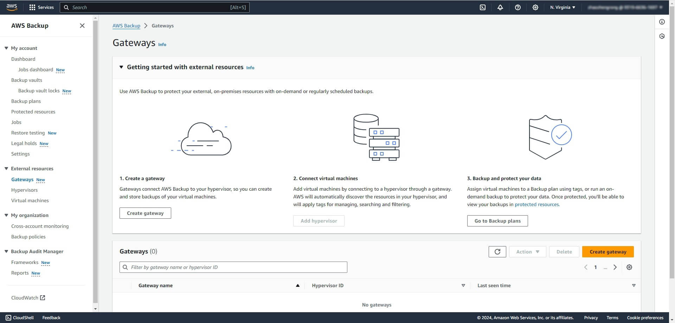Close the AWS Backup side navigation

(x=82, y=26)
